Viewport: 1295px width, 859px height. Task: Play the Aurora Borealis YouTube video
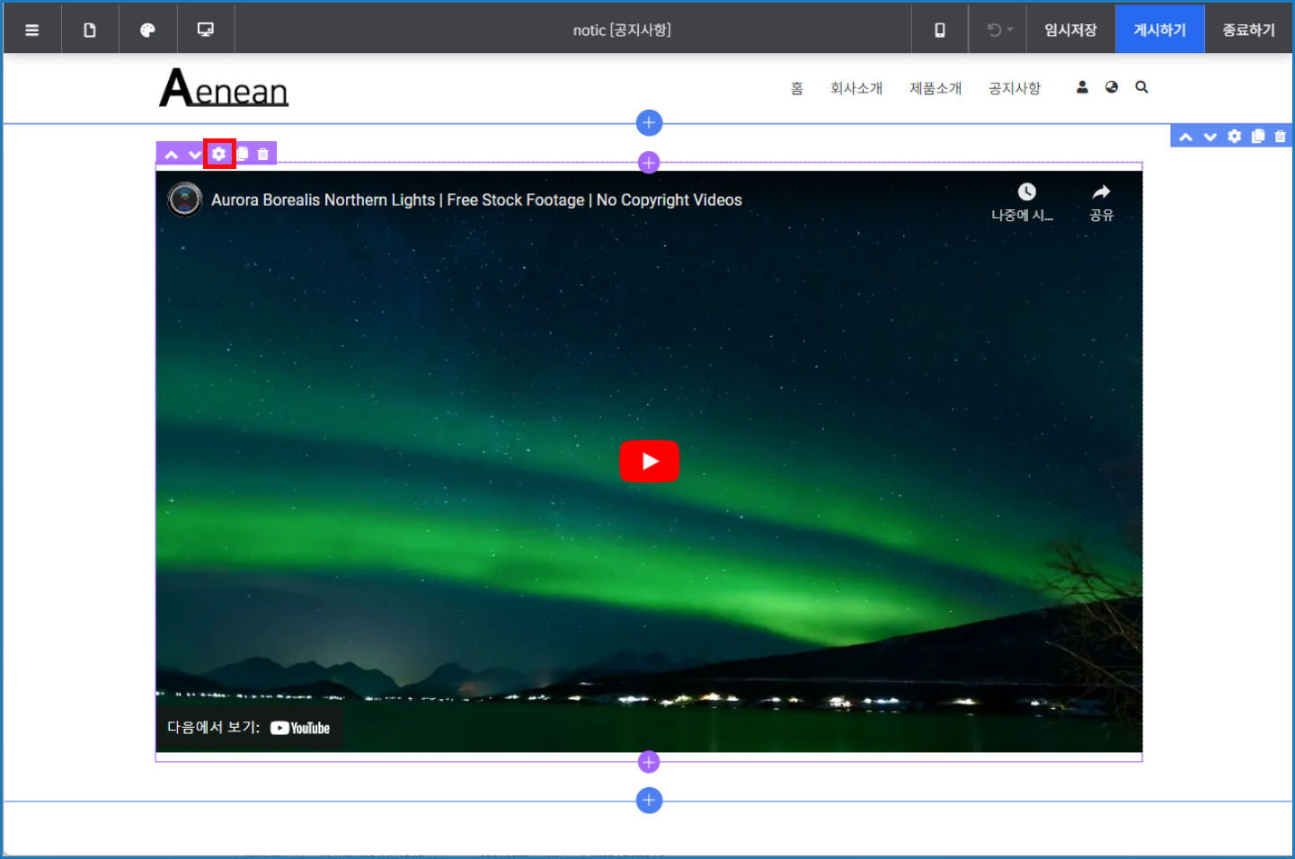649,461
